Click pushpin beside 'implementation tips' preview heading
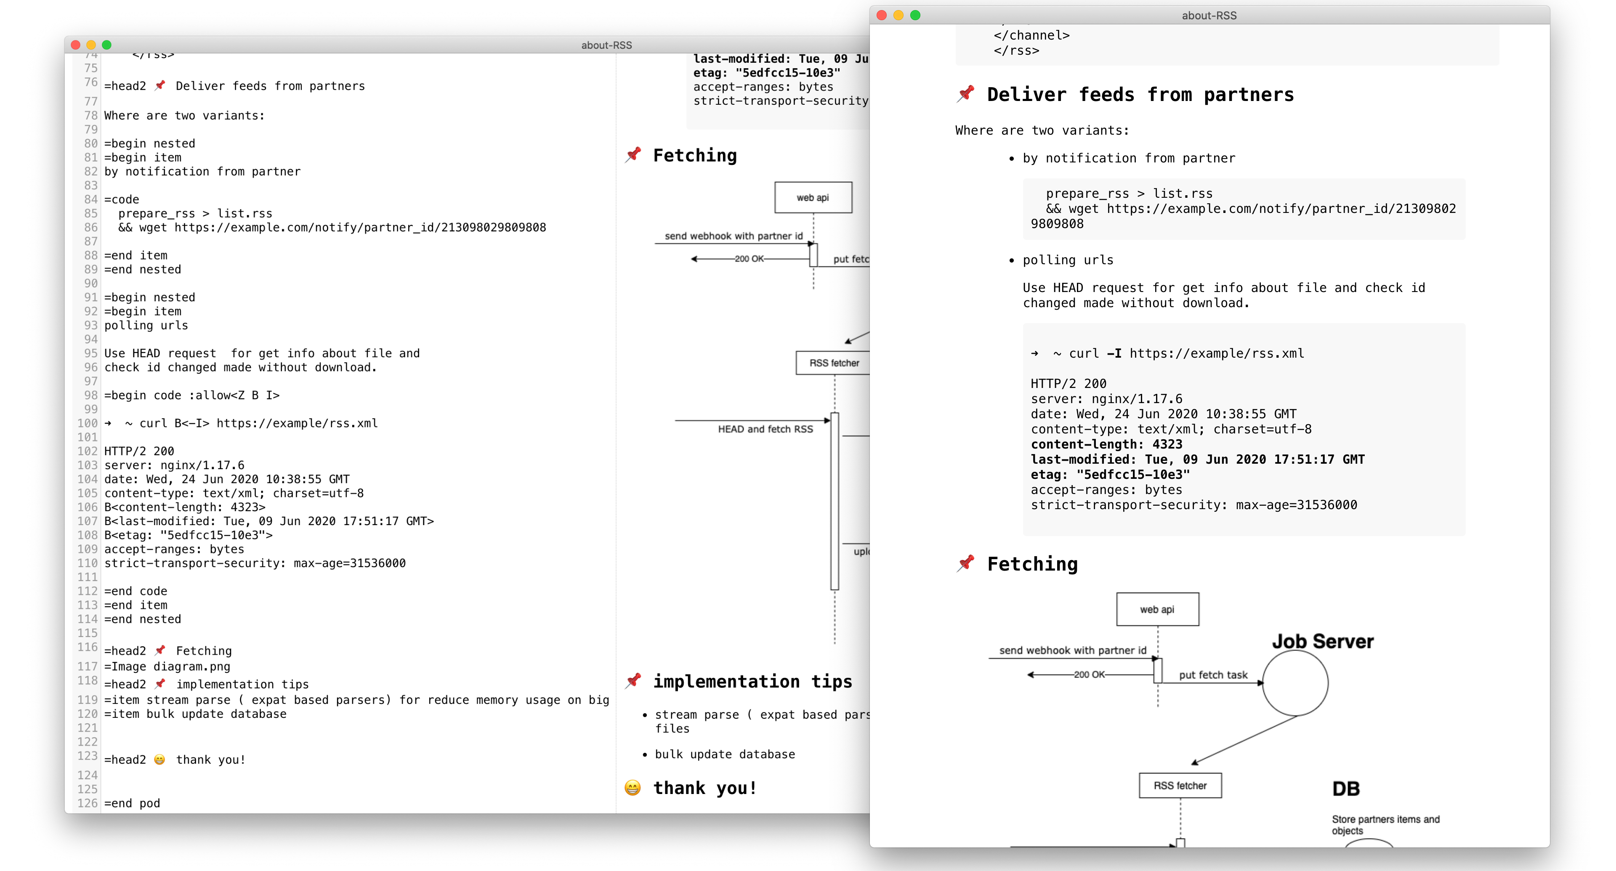The width and height of the screenshot is (1616, 871). pyautogui.click(x=634, y=681)
